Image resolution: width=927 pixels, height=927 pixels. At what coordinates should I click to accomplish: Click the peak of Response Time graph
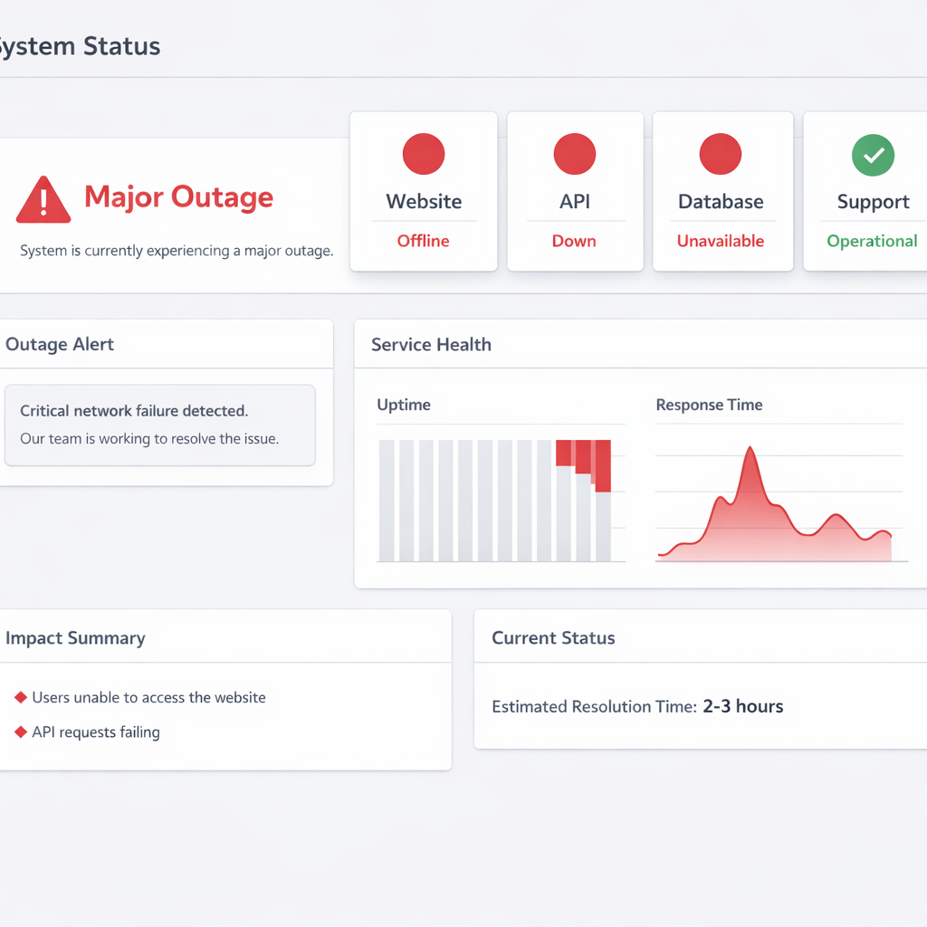click(750, 449)
